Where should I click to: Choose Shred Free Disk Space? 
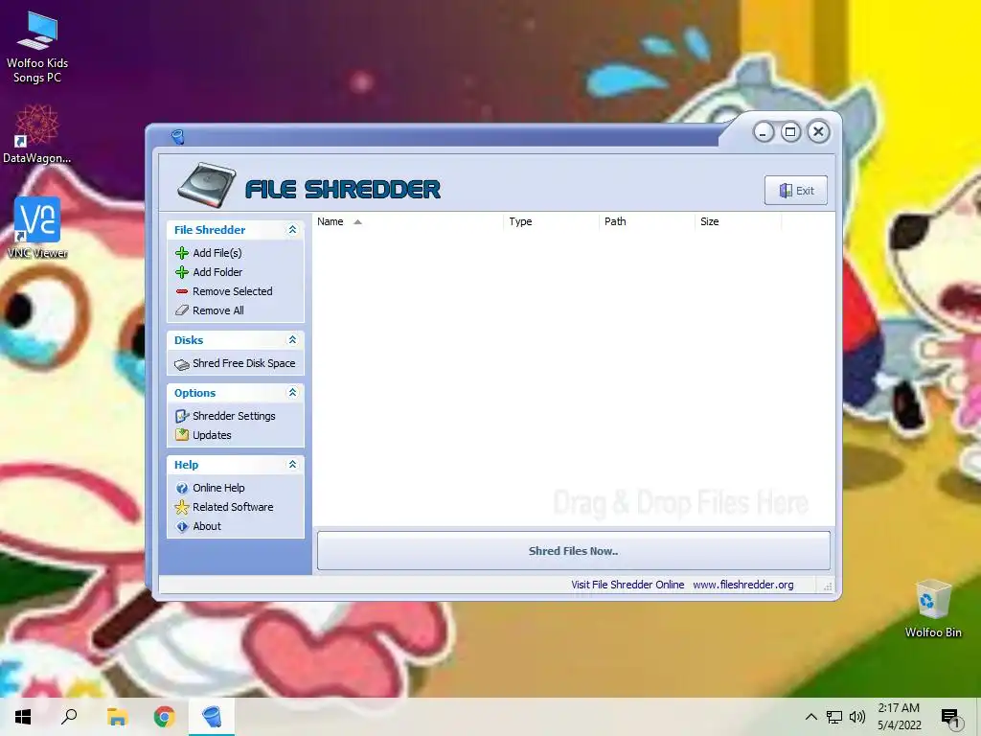[x=243, y=363]
